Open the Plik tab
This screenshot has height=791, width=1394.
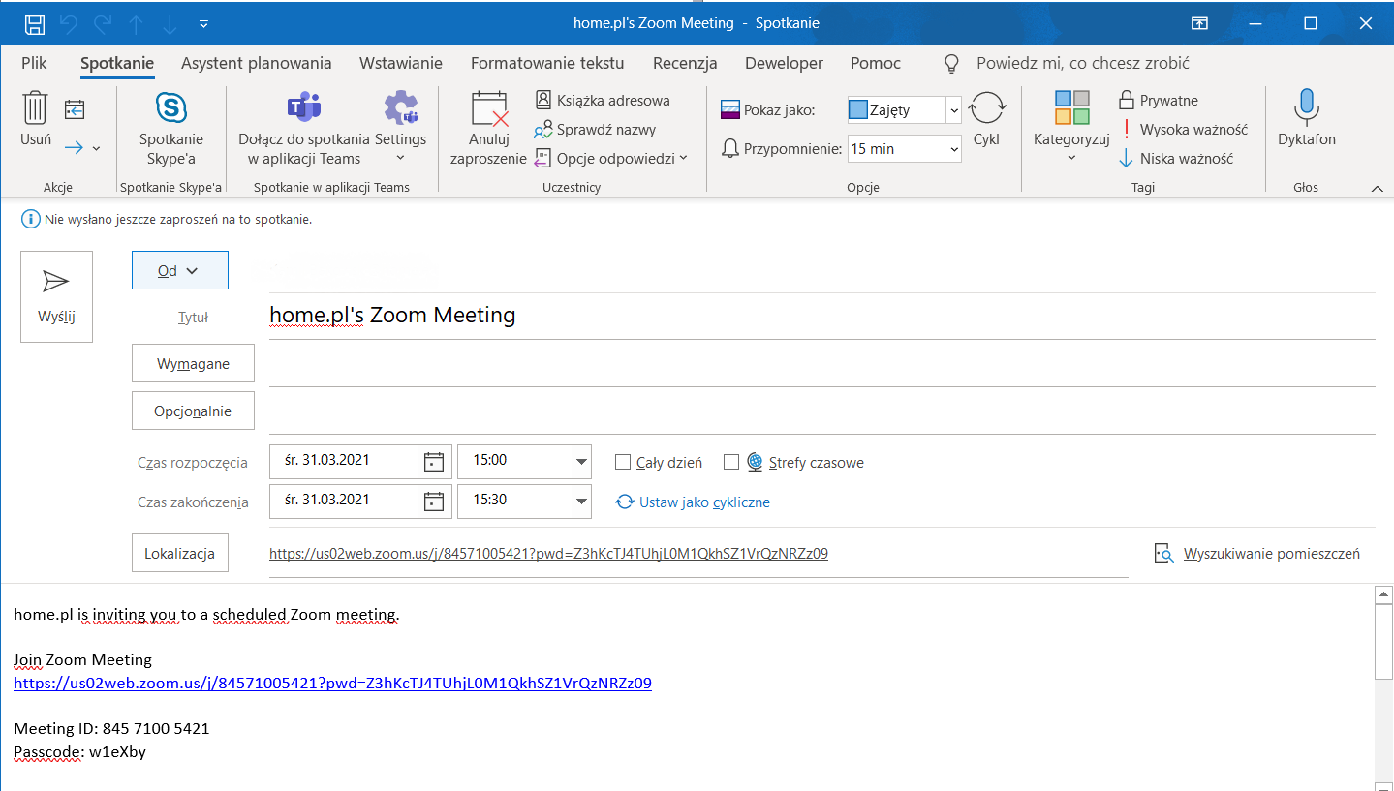34,63
